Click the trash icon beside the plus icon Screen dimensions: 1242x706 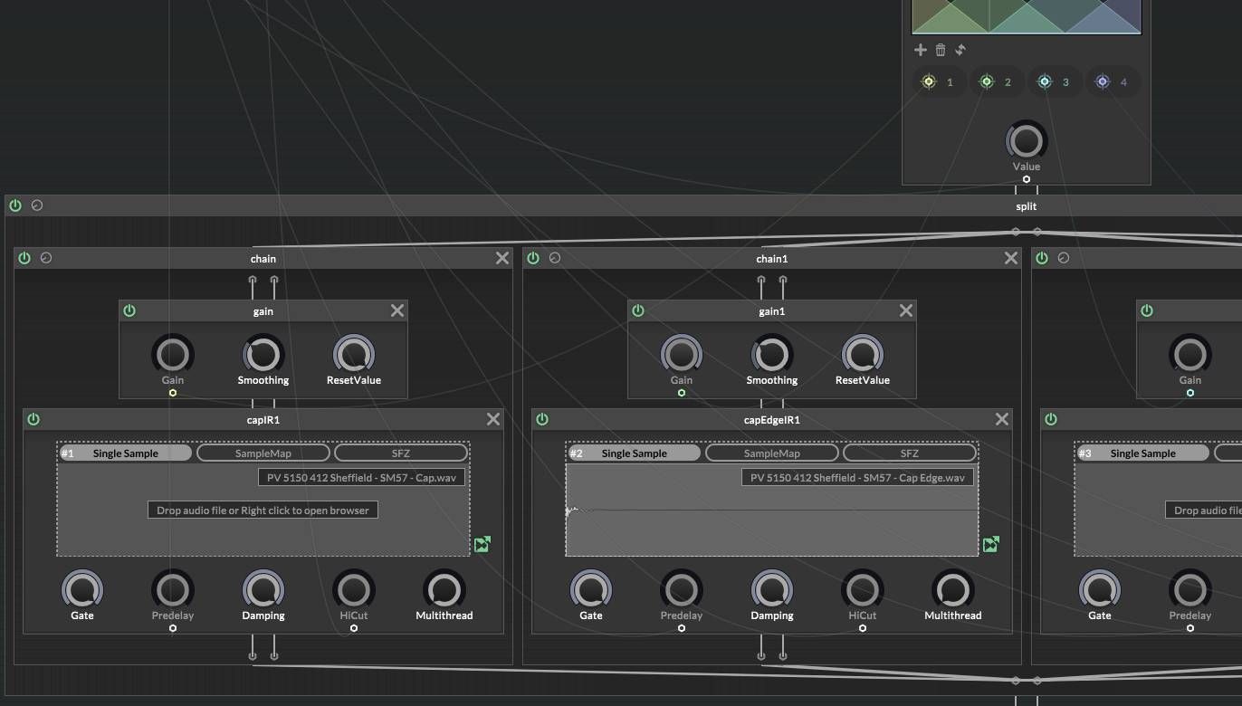click(941, 50)
